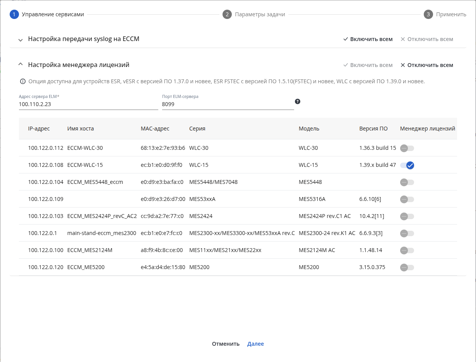This screenshot has height=362, width=476.
Task: Sort table by 'IP-адрес' column header
Action: [39, 129]
